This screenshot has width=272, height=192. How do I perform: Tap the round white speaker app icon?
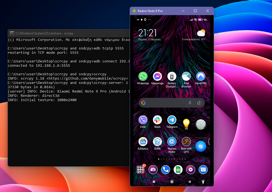201,124
